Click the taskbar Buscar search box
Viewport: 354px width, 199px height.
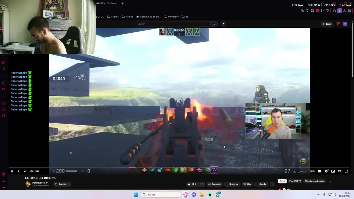coord(161,195)
